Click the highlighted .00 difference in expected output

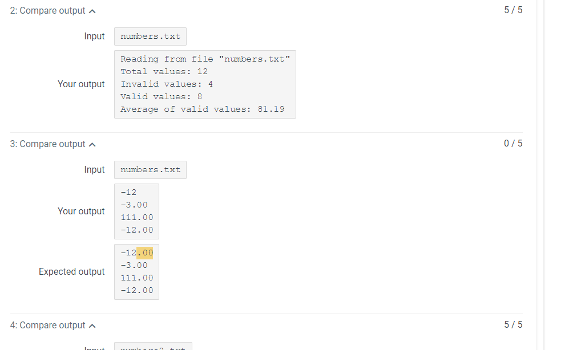[145, 253]
